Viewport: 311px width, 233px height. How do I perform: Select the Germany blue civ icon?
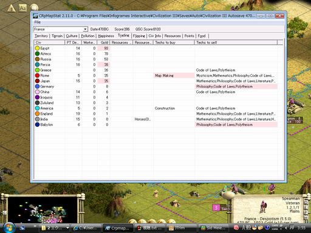point(37,86)
